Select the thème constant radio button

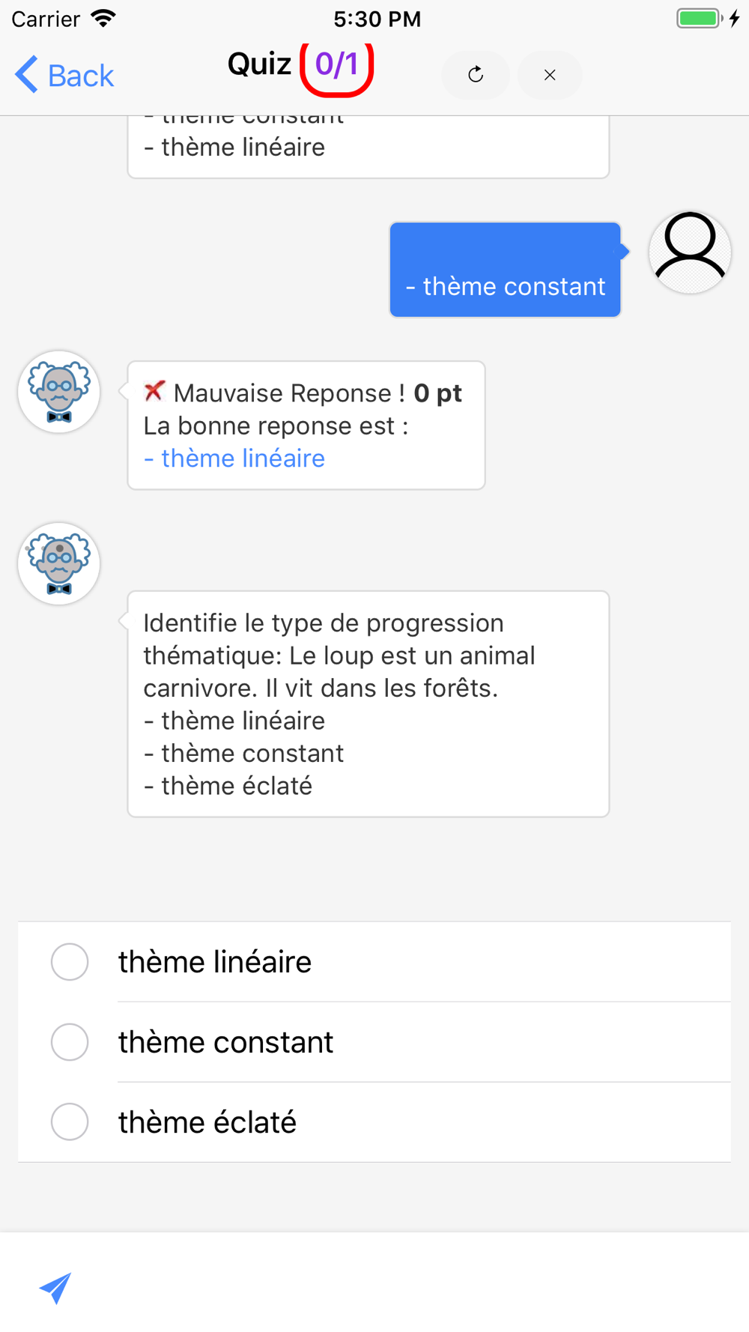[70, 1042]
